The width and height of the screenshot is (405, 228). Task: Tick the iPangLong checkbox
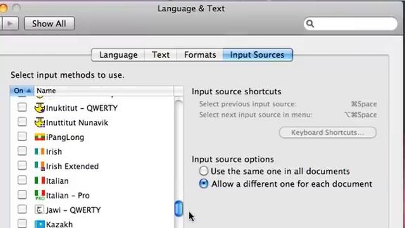(x=22, y=136)
